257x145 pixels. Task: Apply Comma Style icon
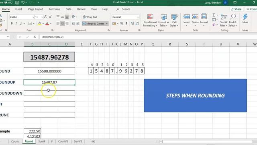coord(126,24)
